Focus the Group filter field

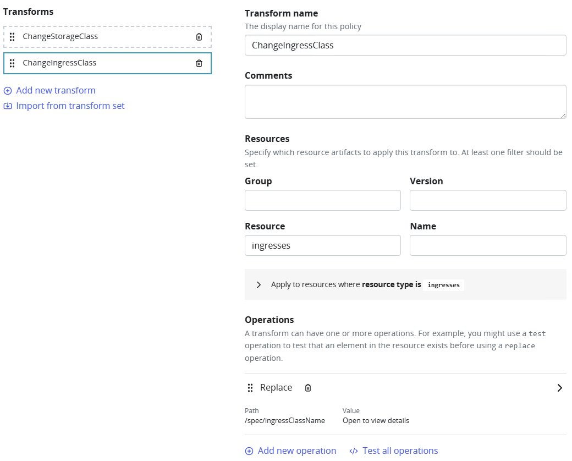click(322, 201)
